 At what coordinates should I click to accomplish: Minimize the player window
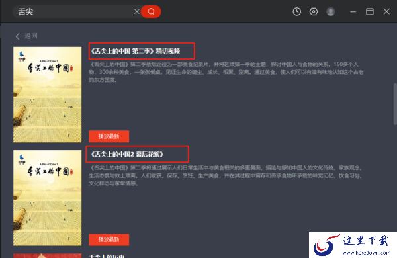coord(353,11)
